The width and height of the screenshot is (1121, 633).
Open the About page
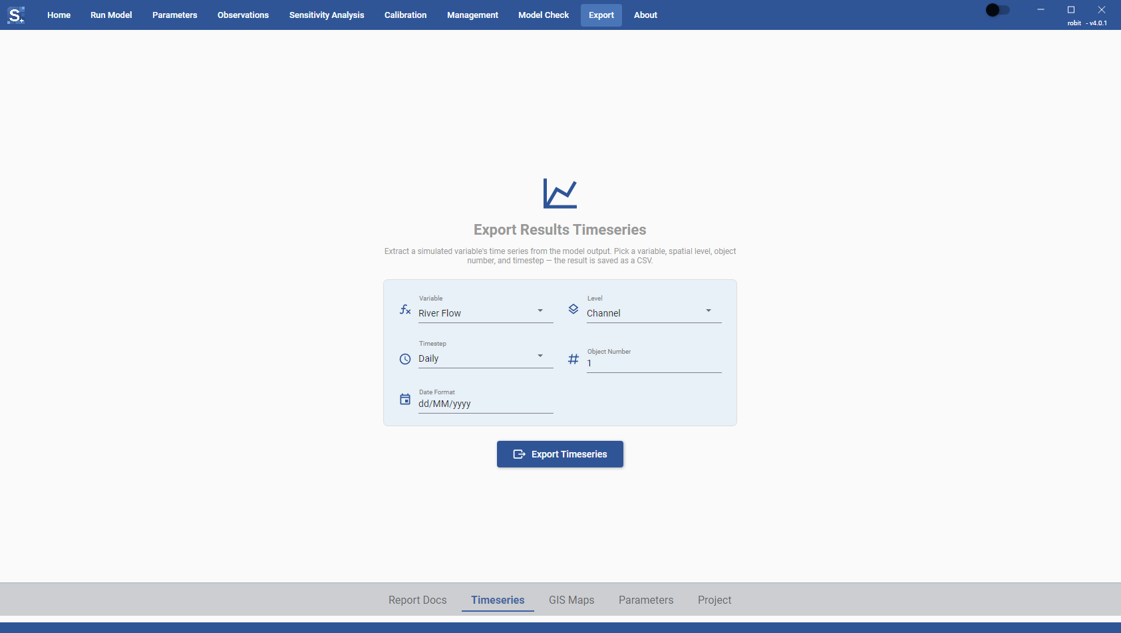(x=645, y=15)
